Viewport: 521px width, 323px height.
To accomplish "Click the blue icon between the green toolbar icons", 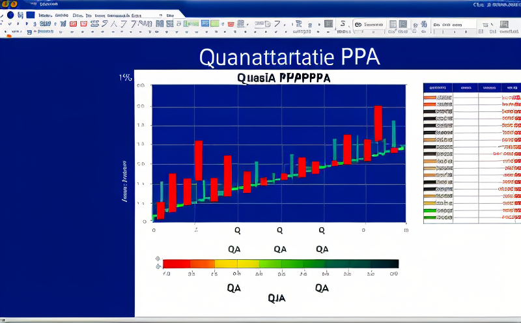I will click(205, 23).
